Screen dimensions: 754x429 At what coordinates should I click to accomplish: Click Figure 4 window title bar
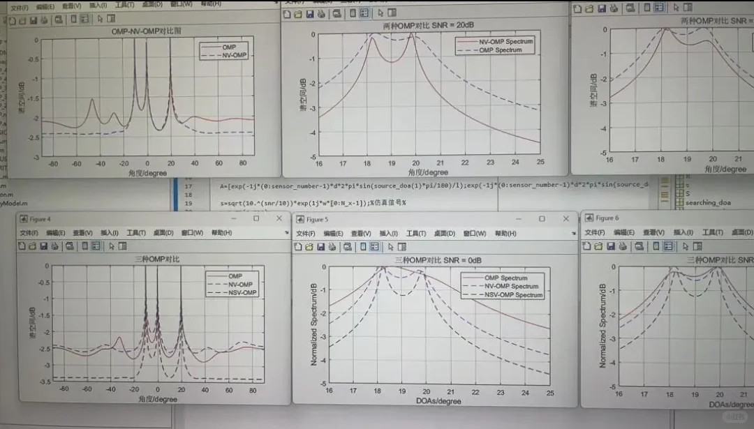pos(154,219)
